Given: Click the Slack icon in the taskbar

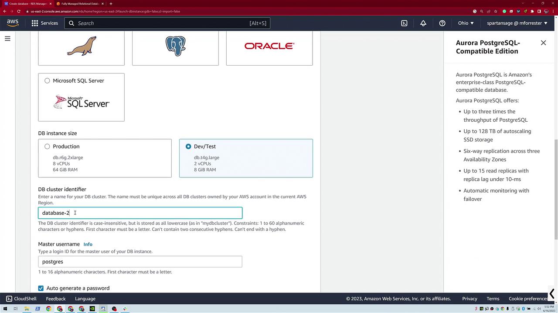Looking at the screenshot, I should coord(125,309).
